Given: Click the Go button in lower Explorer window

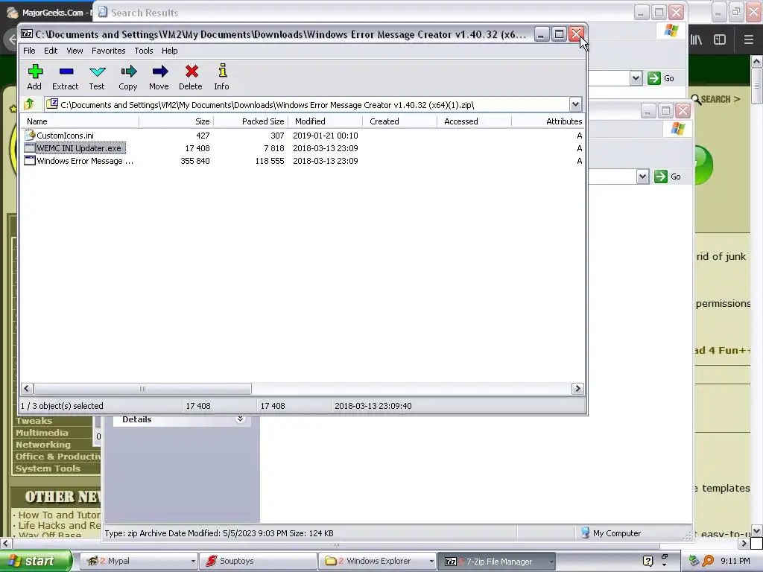Looking at the screenshot, I should pos(668,177).
